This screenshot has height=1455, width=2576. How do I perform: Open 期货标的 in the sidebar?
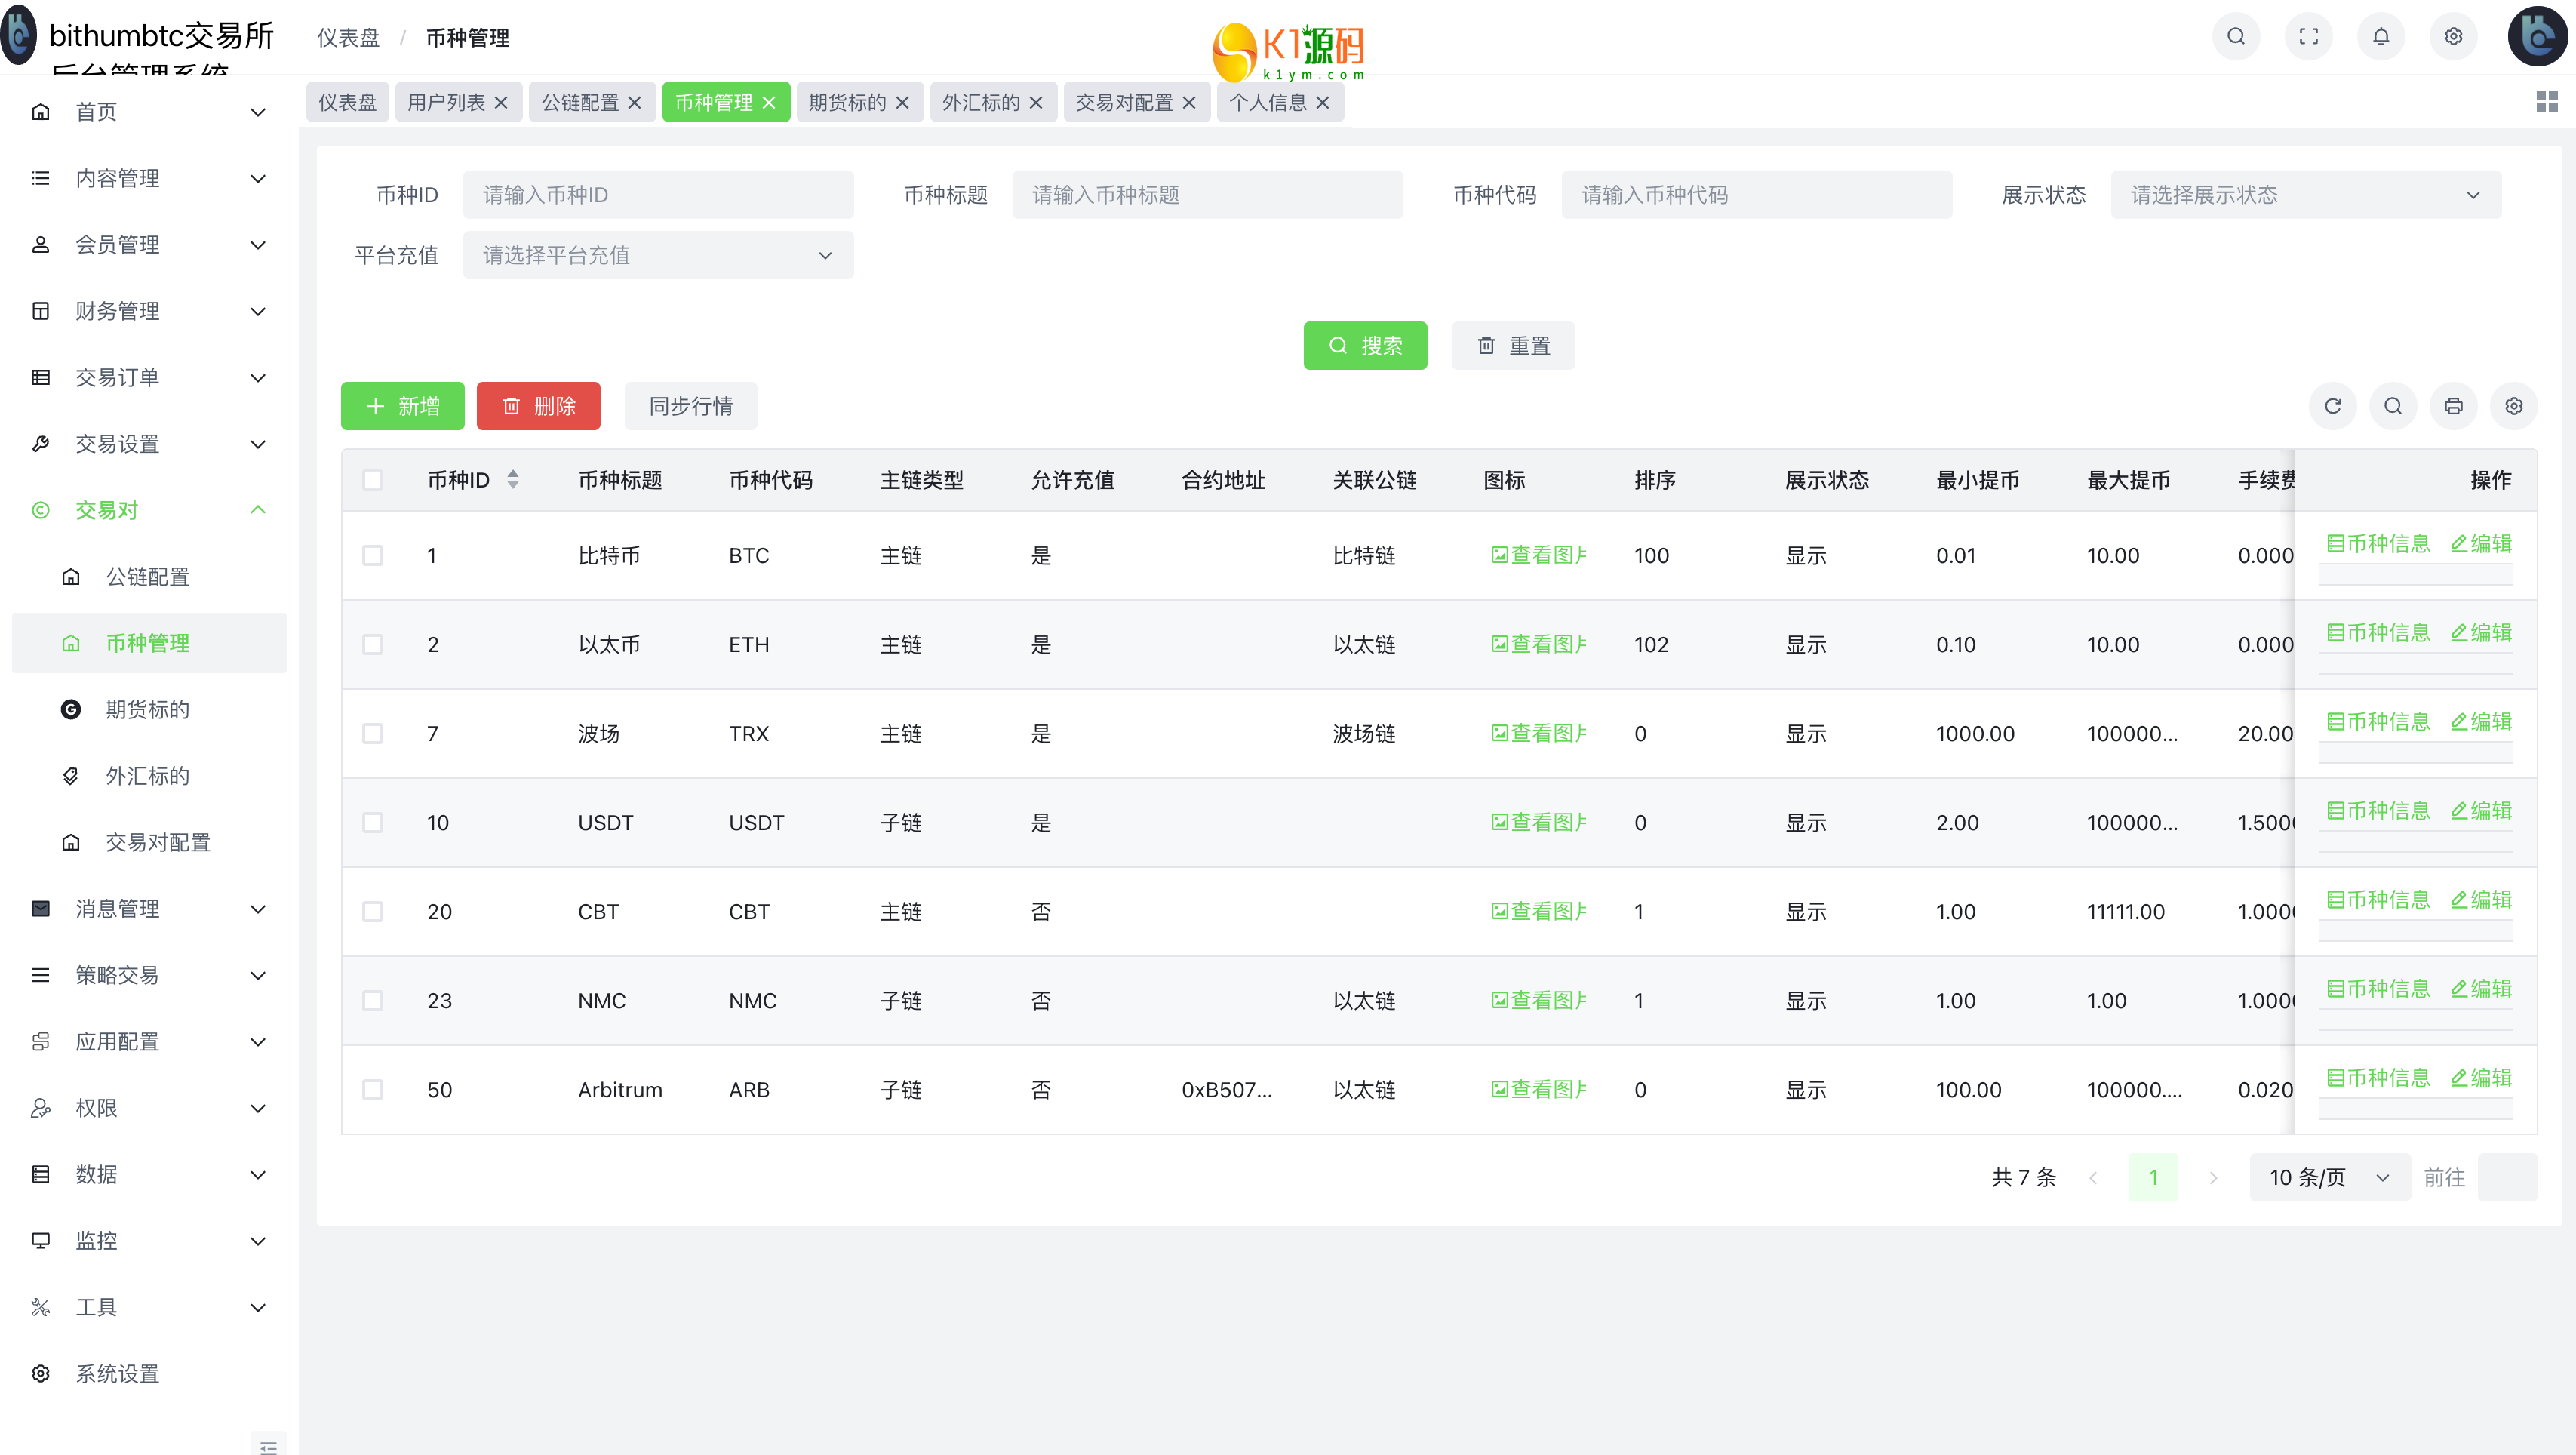point(147,710)
